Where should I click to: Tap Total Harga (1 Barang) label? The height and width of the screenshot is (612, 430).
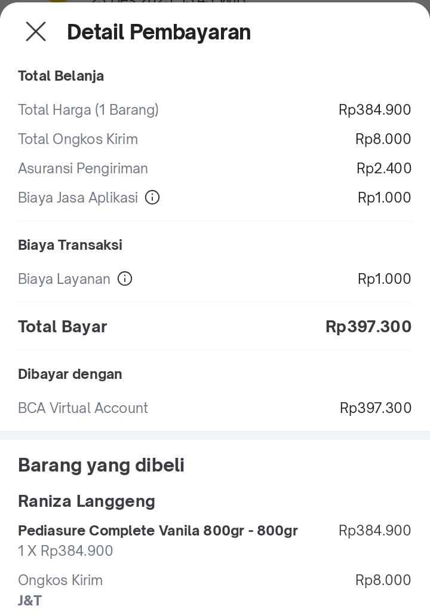(x=88, y=110)
